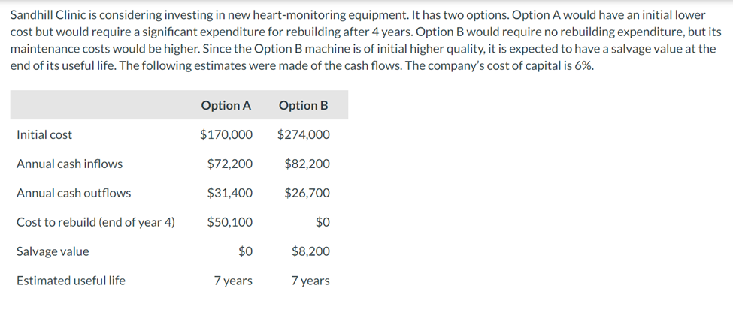Click the $8,200 salvage value cell
The height and width of the screenshot is (310, 733).
310,252
